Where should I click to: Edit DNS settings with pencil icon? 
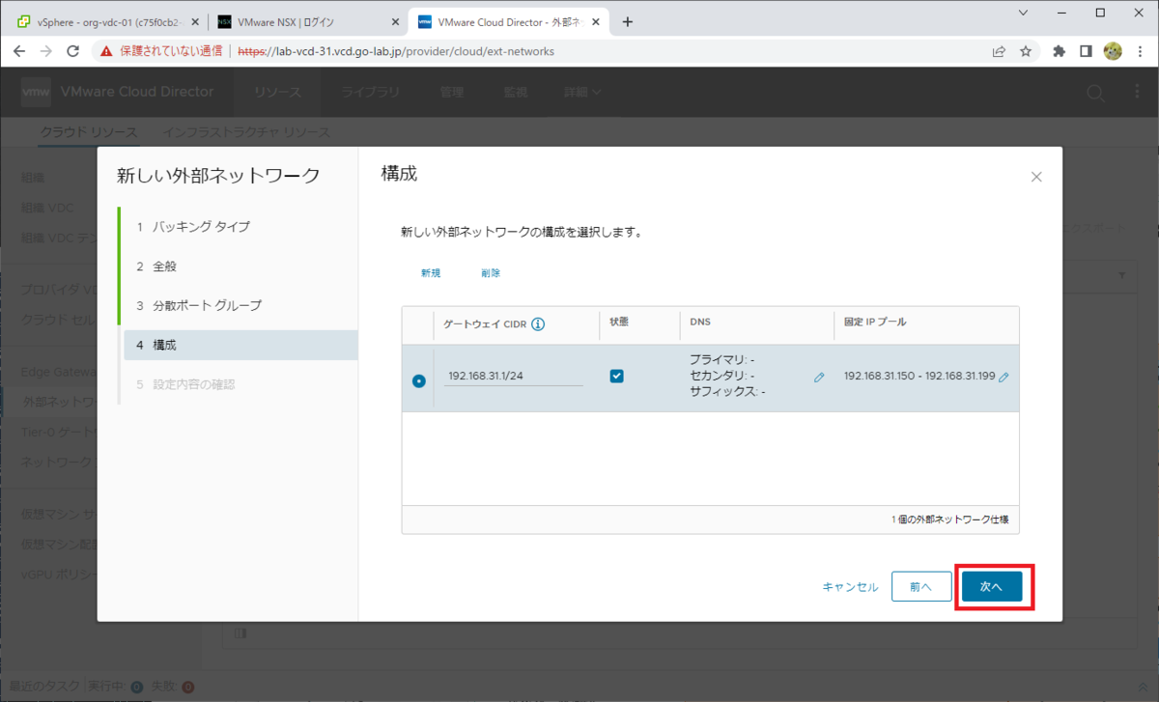tap(819, 378)
